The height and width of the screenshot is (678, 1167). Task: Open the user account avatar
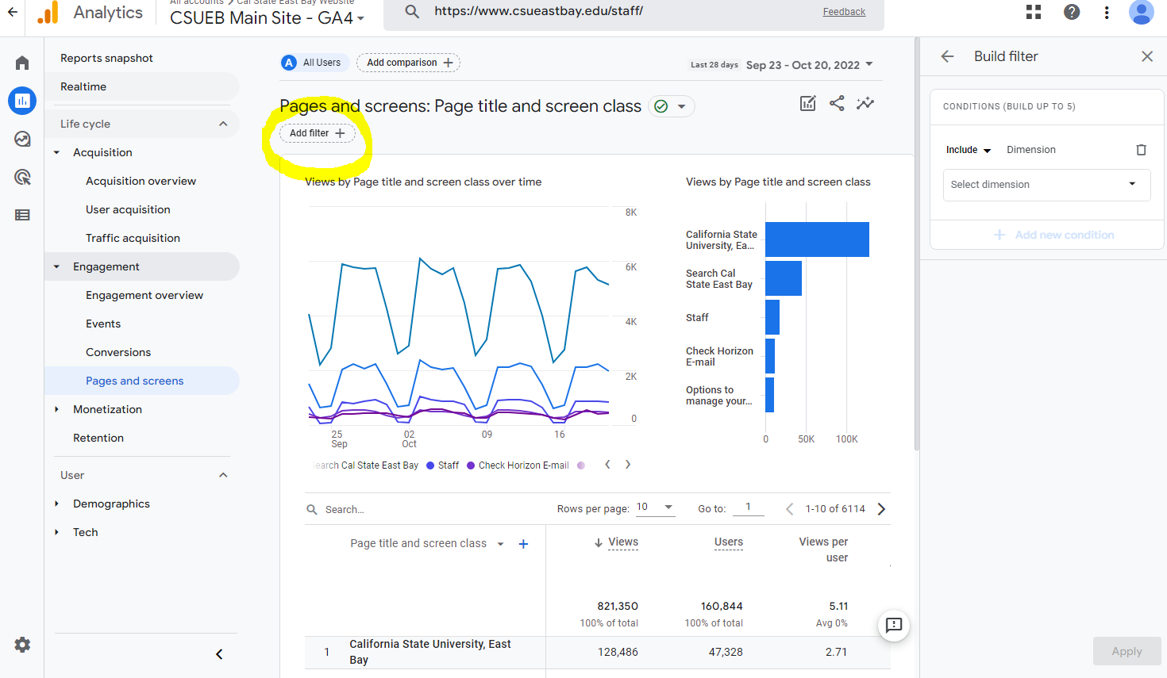click(x=1141, y=12)
